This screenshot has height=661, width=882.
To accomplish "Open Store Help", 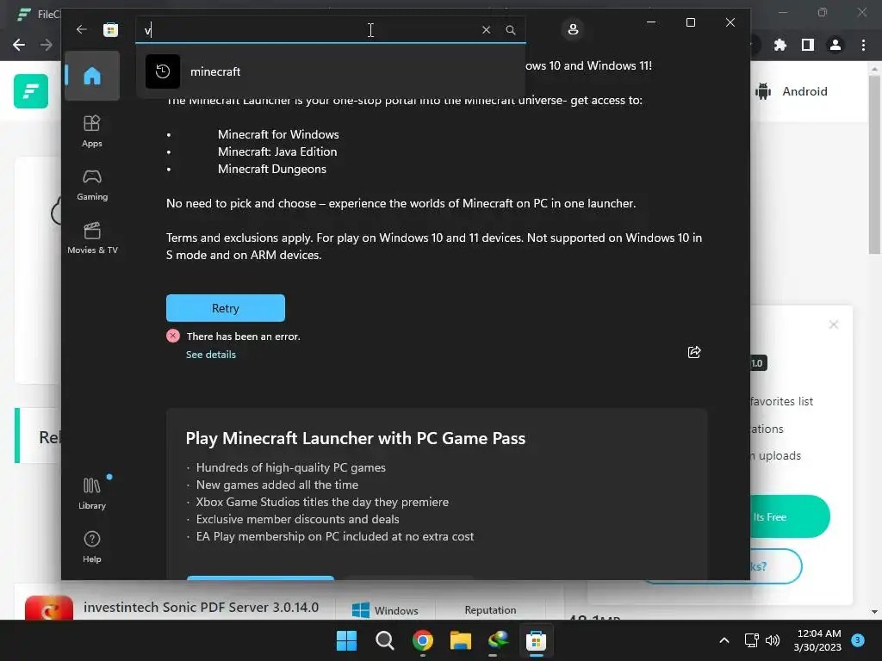I will pyautogui.click(x=92, y=547).
